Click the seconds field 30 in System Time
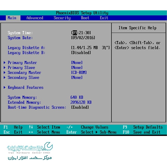 tap(87, 33)
